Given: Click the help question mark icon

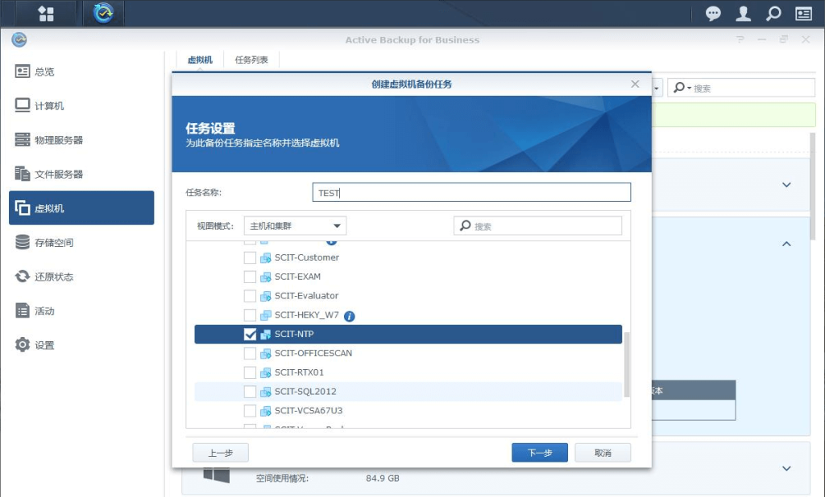Looking at the screenshot, I should coord(740,39).
